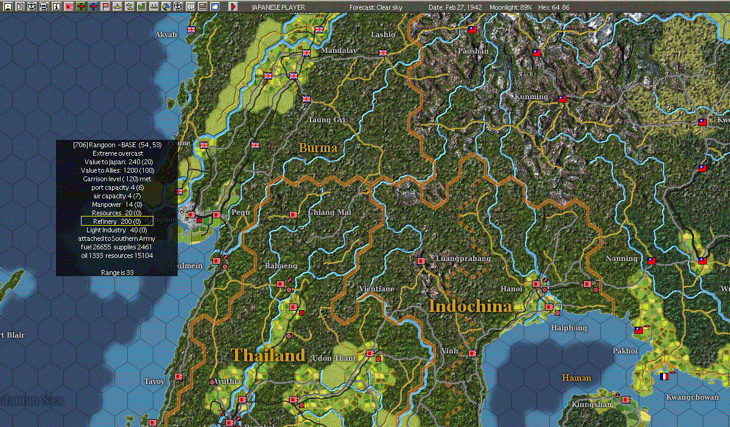The height and width of the screenshot is (427, 730).
Task: Select the red plane on blue toolbar icon
Action: pyautogui.click(x=93, y=7)
